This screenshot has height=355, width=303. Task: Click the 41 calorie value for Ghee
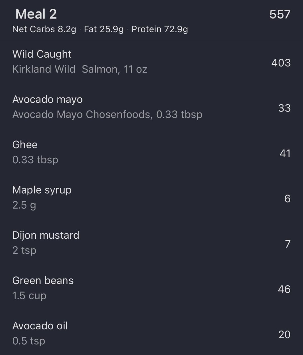(285, 153)
